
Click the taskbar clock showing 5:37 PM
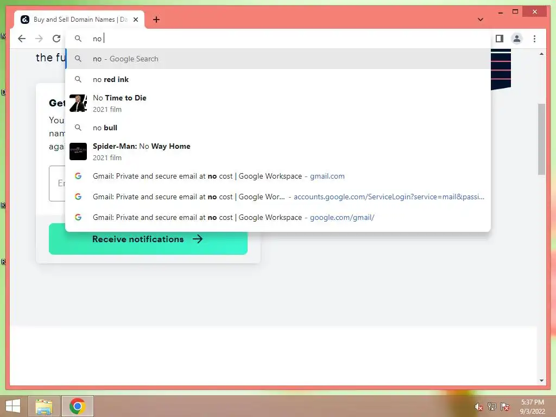point(532,407)
